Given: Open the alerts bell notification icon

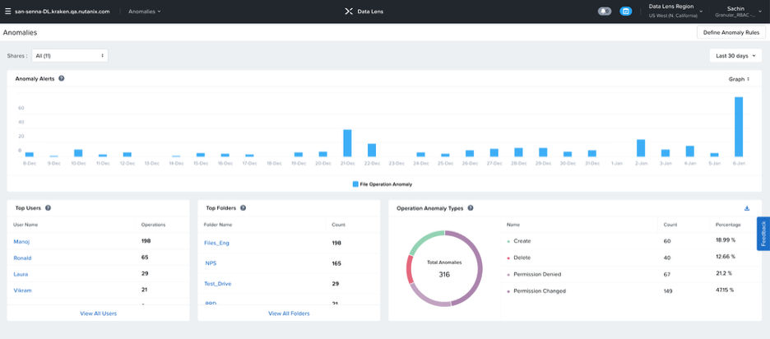Looking at the screenshot, I should coord(605,12).
